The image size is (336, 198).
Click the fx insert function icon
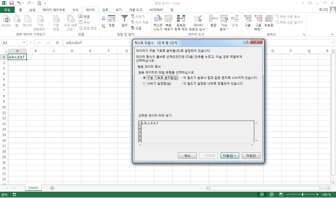pos(57,43)
